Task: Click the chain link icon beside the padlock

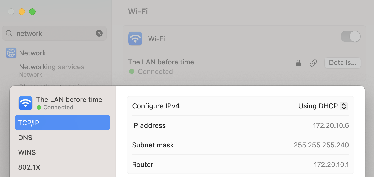Action: coord(313,63)
